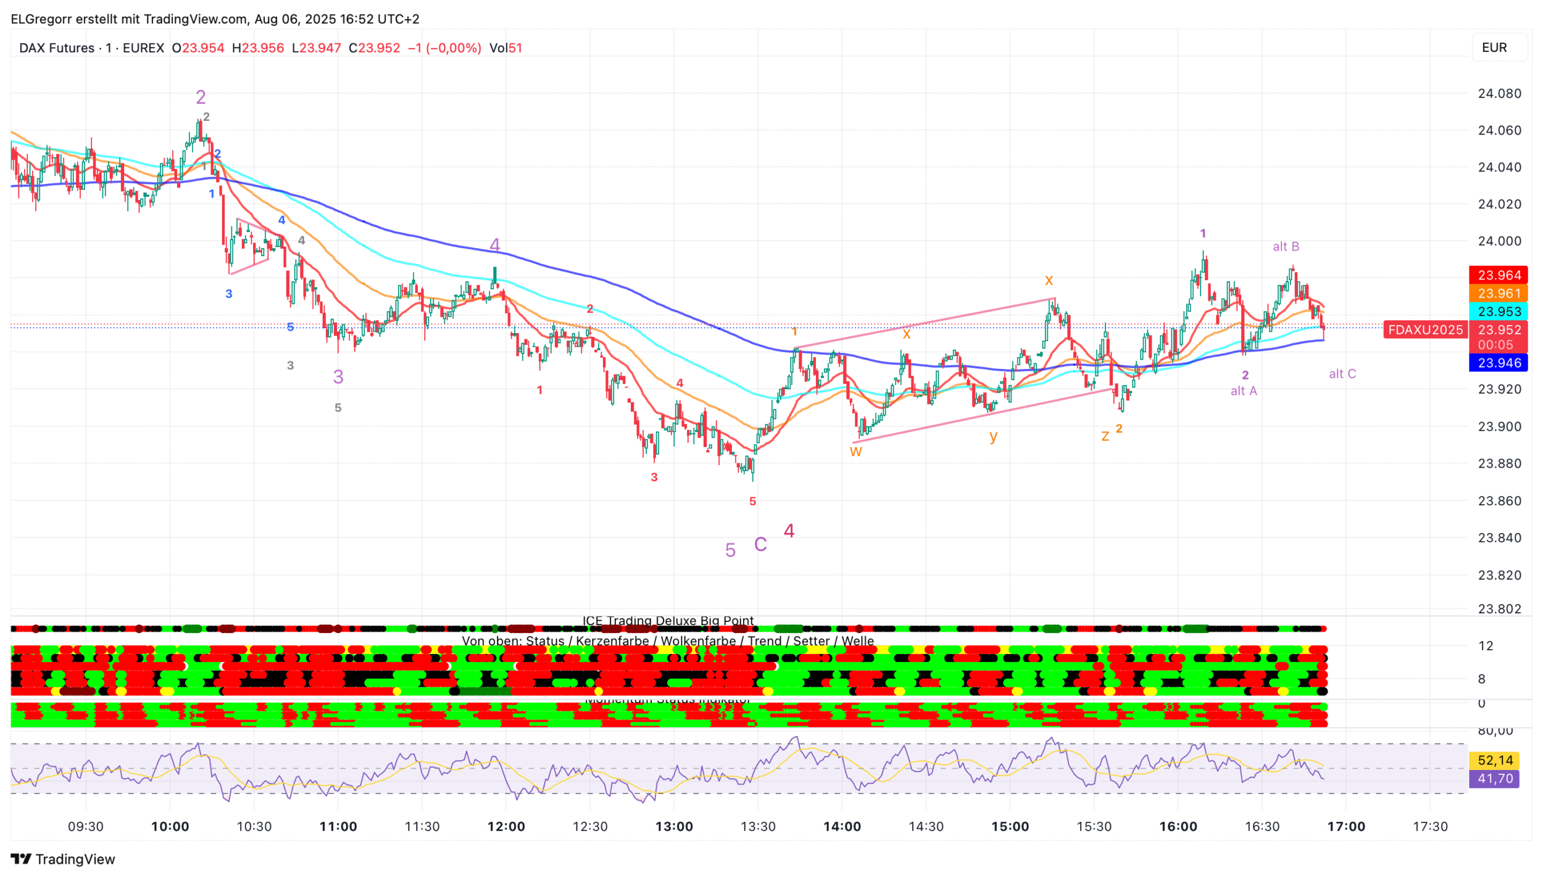The image size is (1543, 878).
Task: Select the 'alt A' wave label
Action: (1243, 391)
